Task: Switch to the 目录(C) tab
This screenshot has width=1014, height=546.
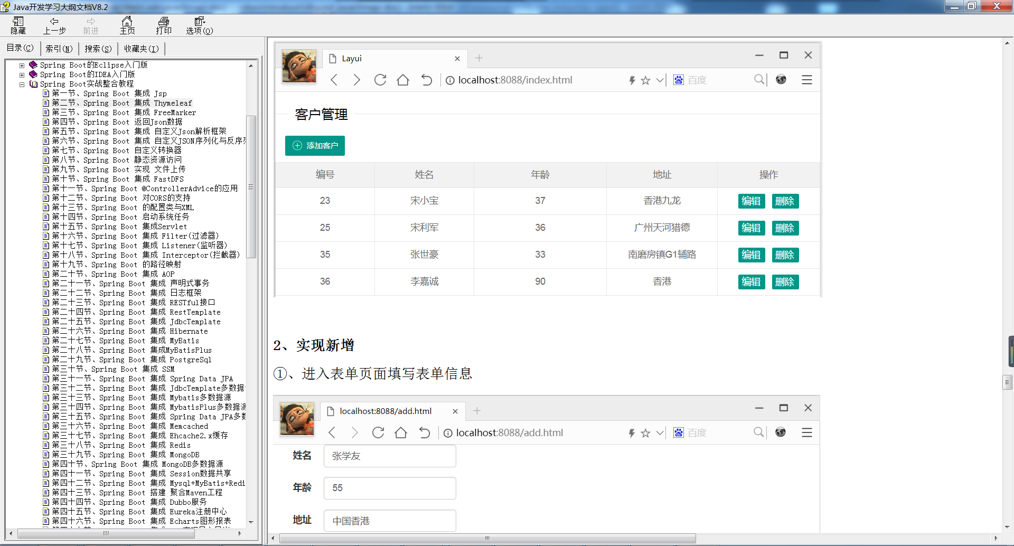Action: coord(20,48)
